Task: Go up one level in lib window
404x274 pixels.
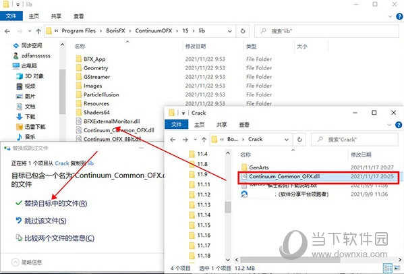Action: (38, 31)
